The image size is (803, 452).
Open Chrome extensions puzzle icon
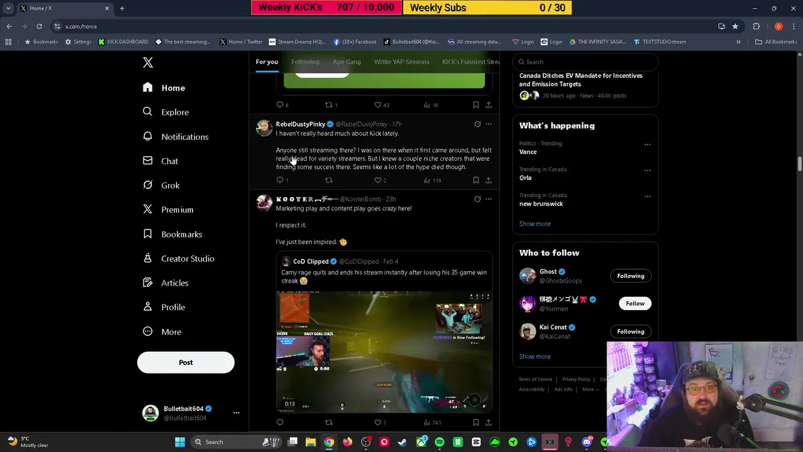click(x=756, y=26)
